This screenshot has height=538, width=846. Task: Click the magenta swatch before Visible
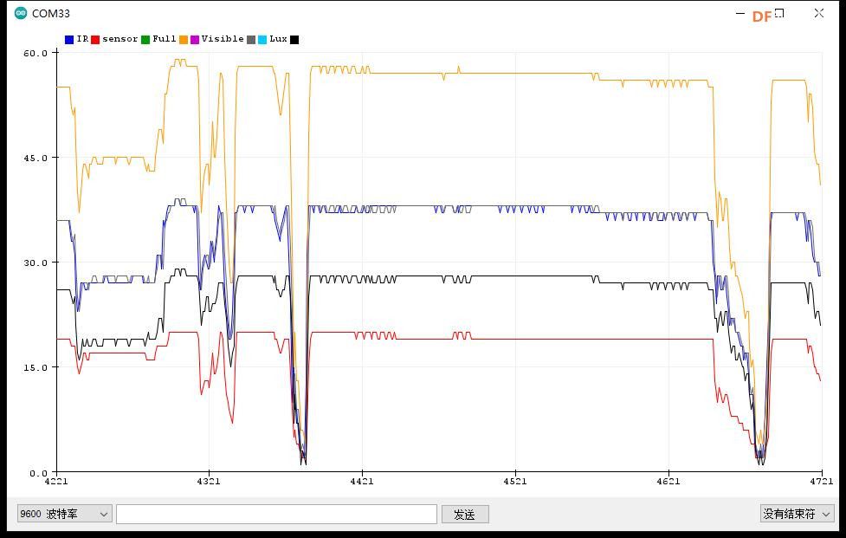tap(195, 39)
